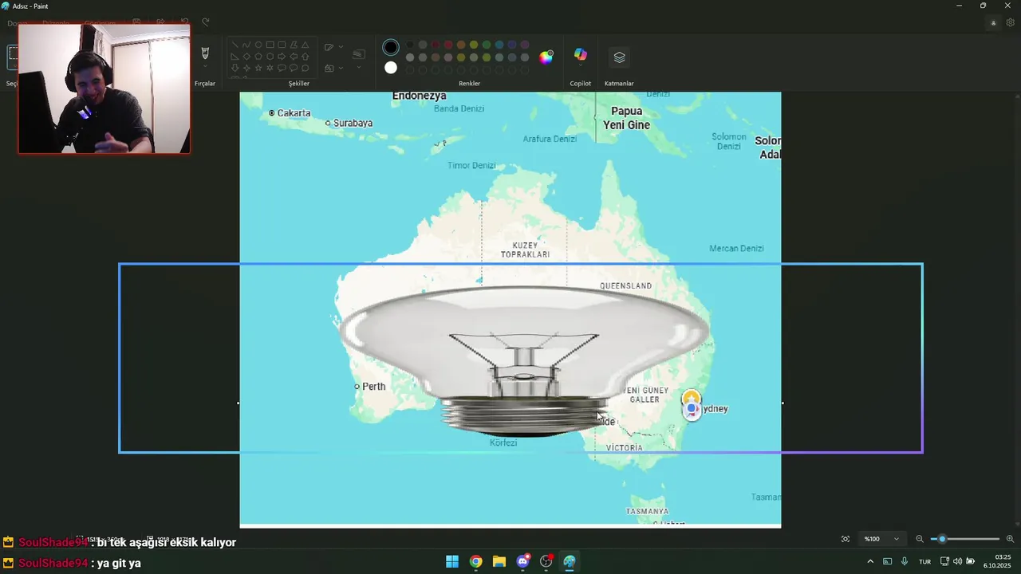
Task: Click the Redo arrow
Action: (x=205, y=22)
